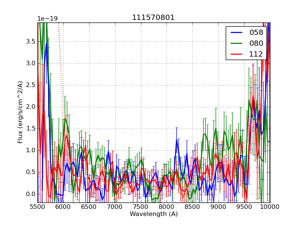This screenshot has width=300, height=225.
Task: Click the 0.0 y-axis tick label
Action: (x=30, y=194)
